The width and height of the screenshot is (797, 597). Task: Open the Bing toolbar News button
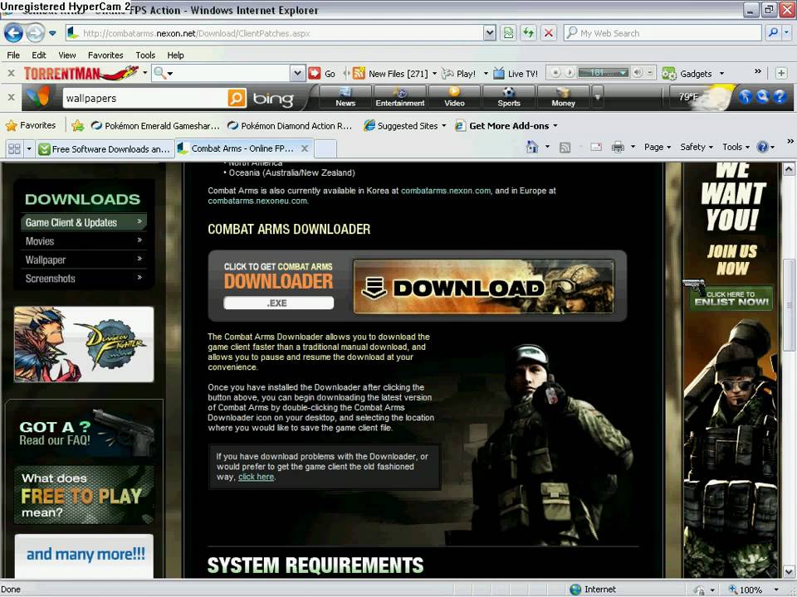(345, 97)
